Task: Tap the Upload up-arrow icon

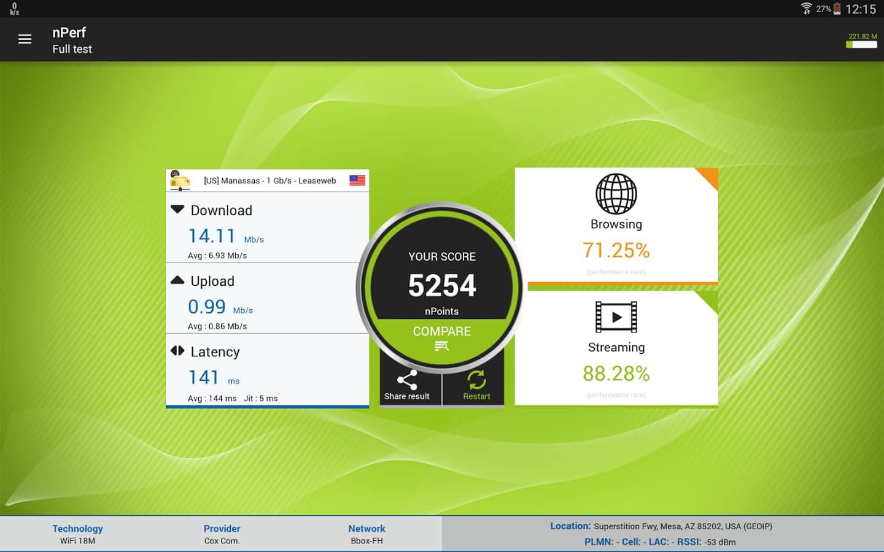Action: 177,280
